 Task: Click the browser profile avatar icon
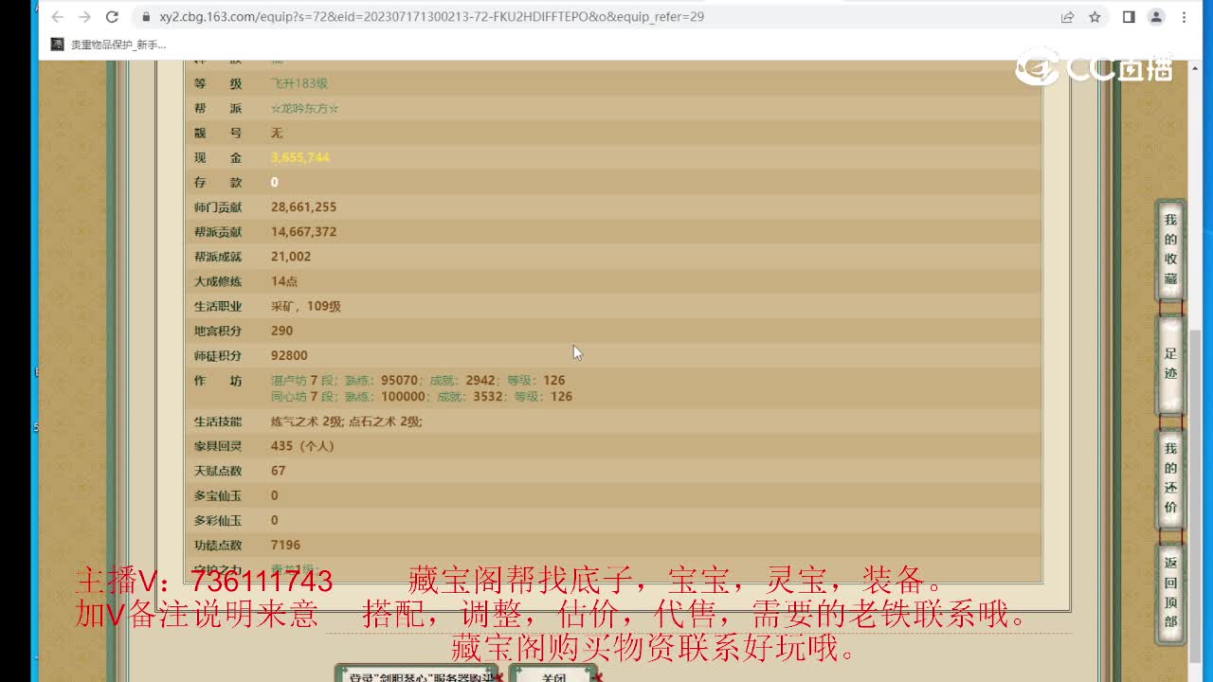pyautogui.click(x=1156, y=16)
